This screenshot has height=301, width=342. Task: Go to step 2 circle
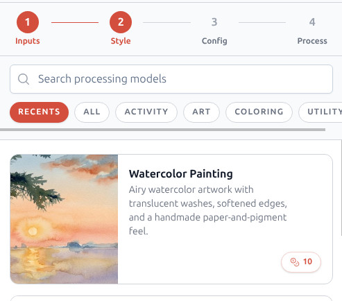121,22
